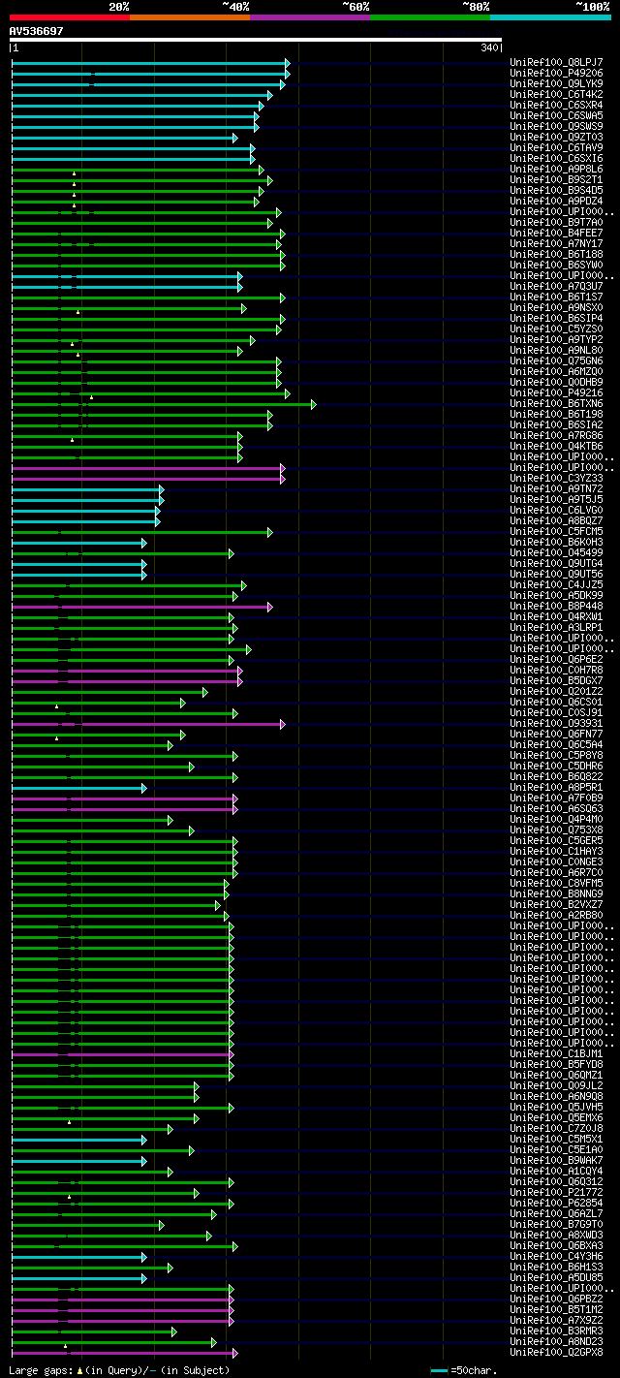Select label UniRef100_Q2GPX8
Viewport: 620px width, 1378px height.
(x=557, y=1352)
